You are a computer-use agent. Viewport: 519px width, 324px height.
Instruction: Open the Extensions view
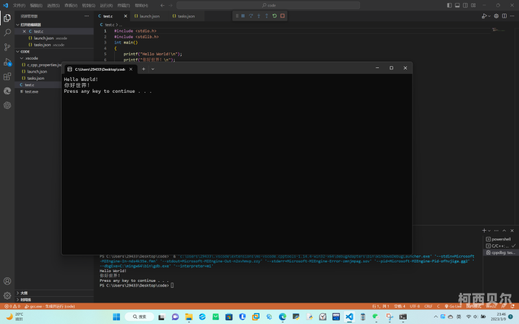pyautogui.click(x=7, y=76)
